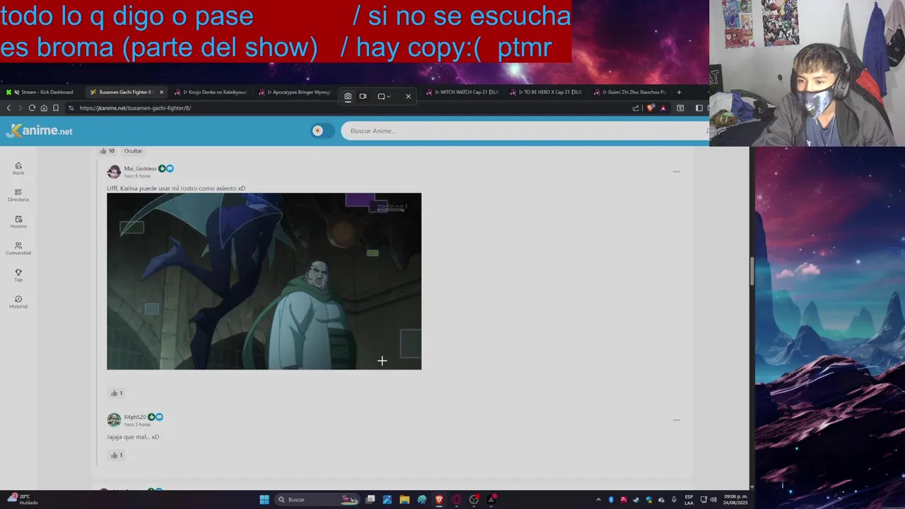Click the Brave Rewards triangle icon
This screenshot has height=509, width=905.
coord(663,108)
